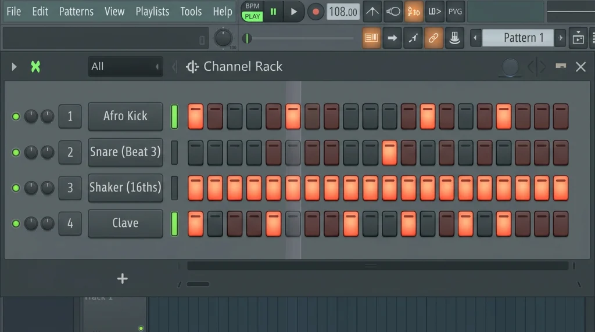The width and height of the screenshot is (595, 332).
Task: Click the tempo field showing 108.00
Action: 343,12
